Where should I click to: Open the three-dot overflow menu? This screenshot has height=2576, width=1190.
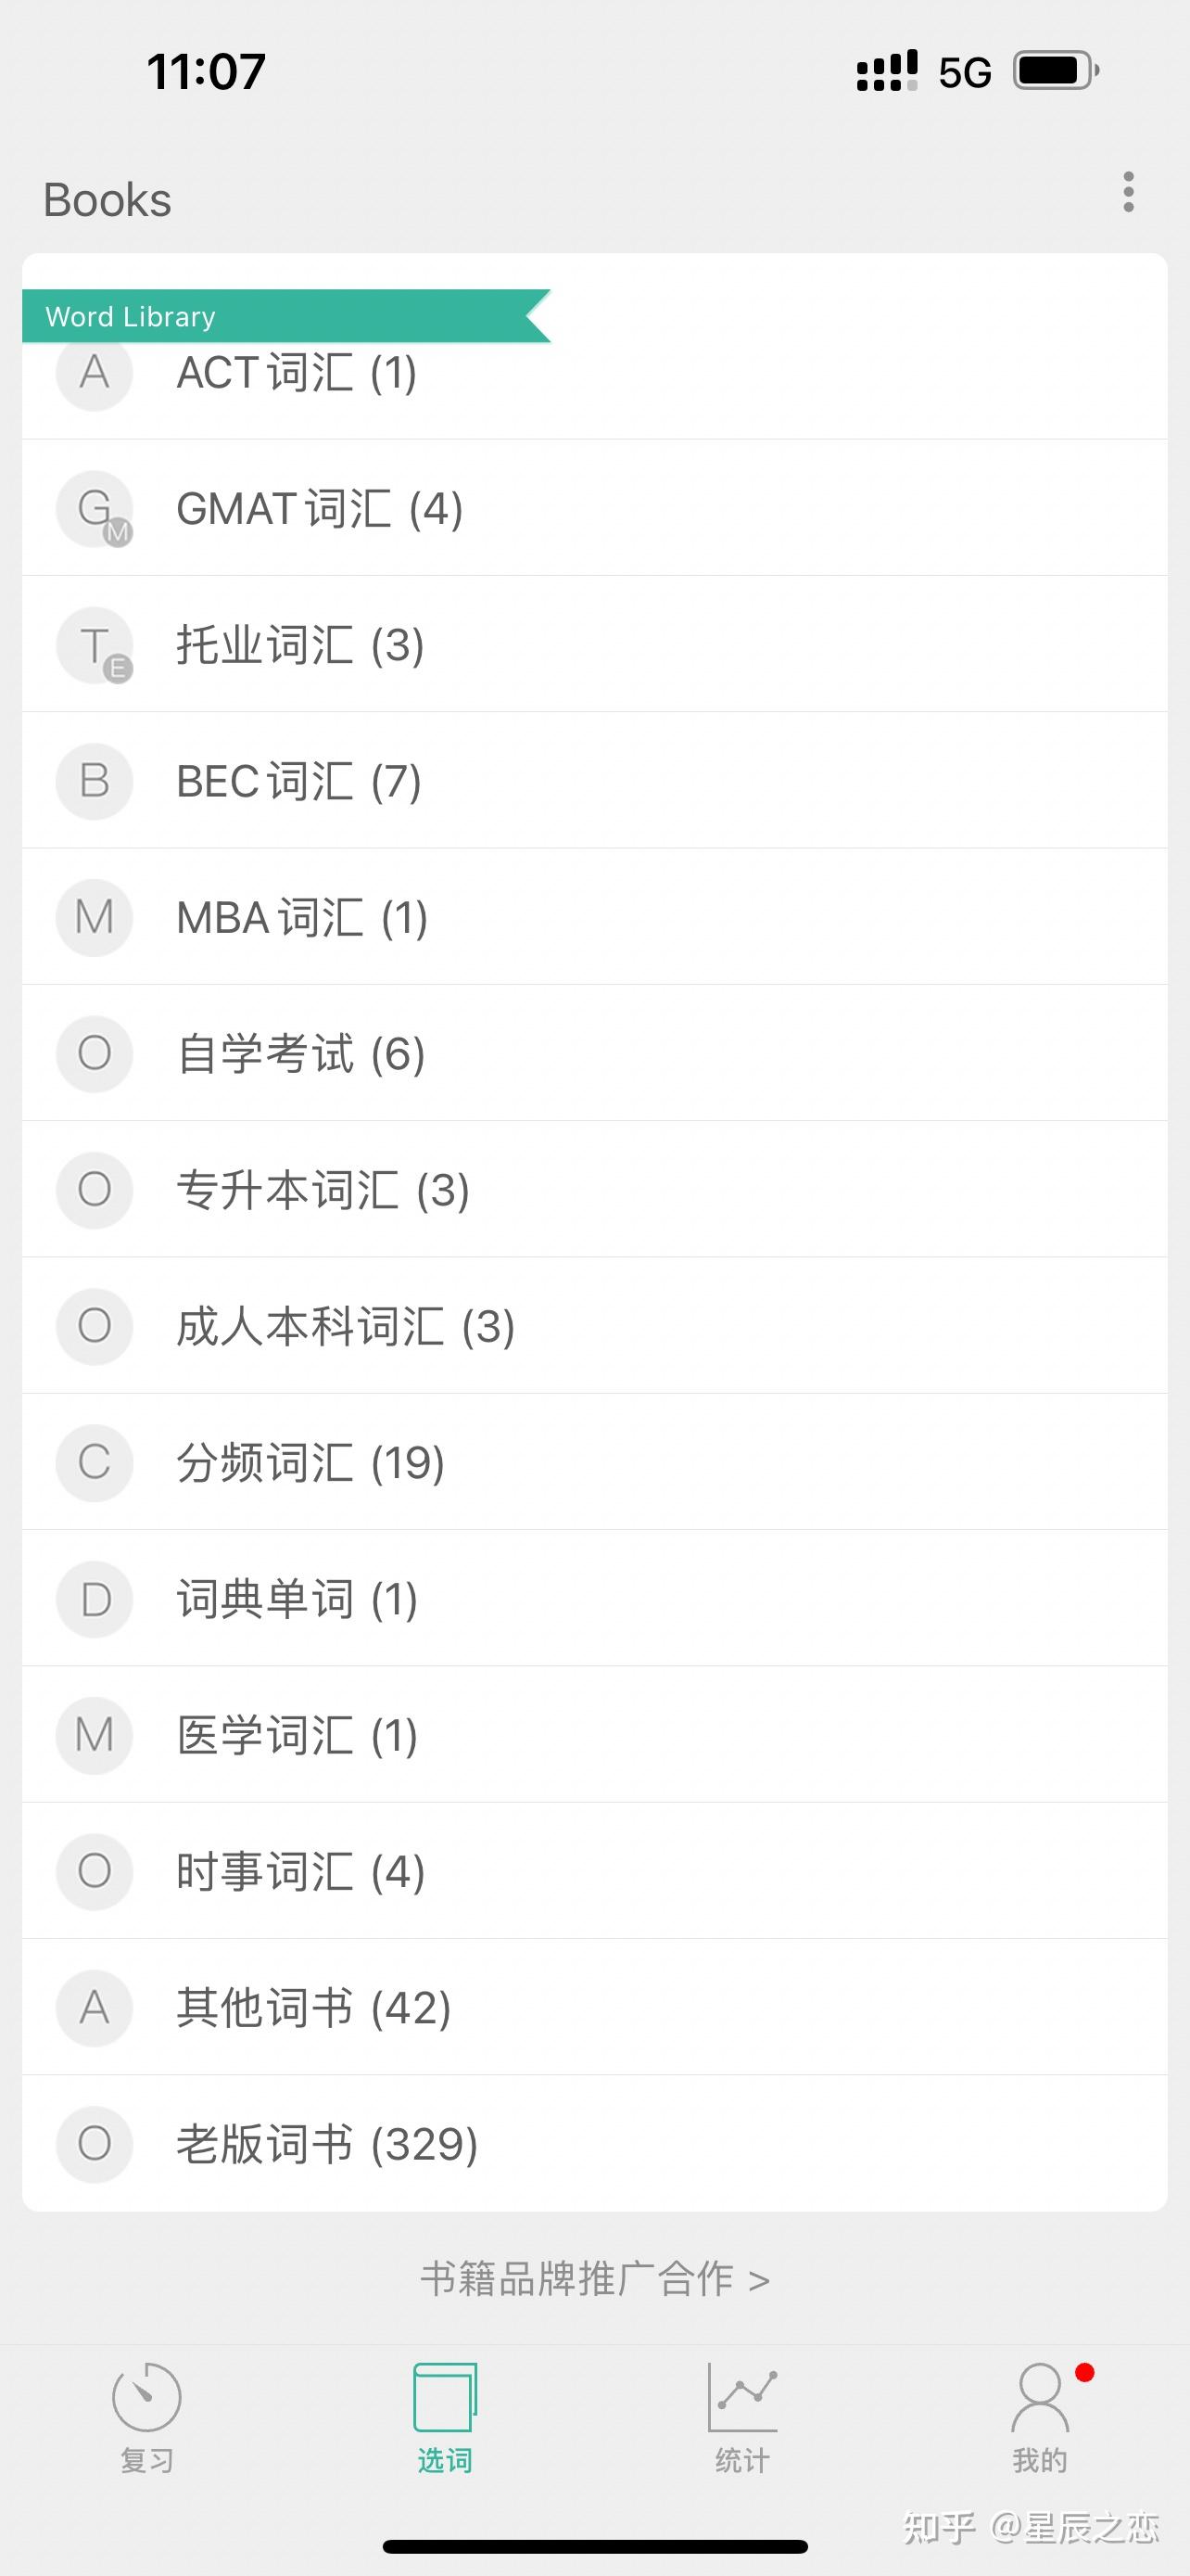pos(1128,192)
